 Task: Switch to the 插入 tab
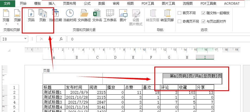52,4
